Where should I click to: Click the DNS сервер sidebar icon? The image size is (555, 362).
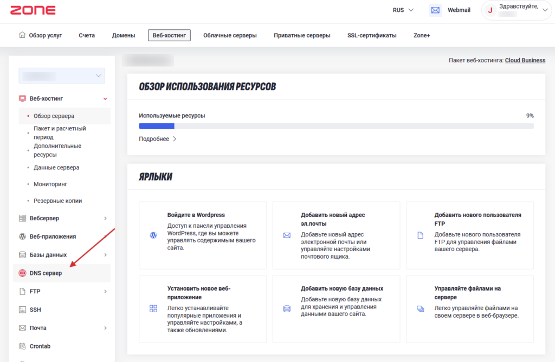point(23,273)
